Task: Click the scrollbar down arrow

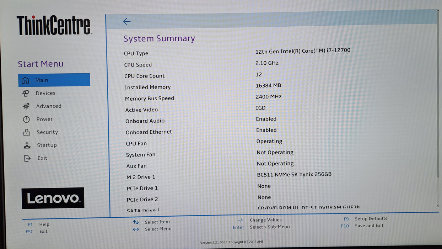Action: (x=438, y=206)
